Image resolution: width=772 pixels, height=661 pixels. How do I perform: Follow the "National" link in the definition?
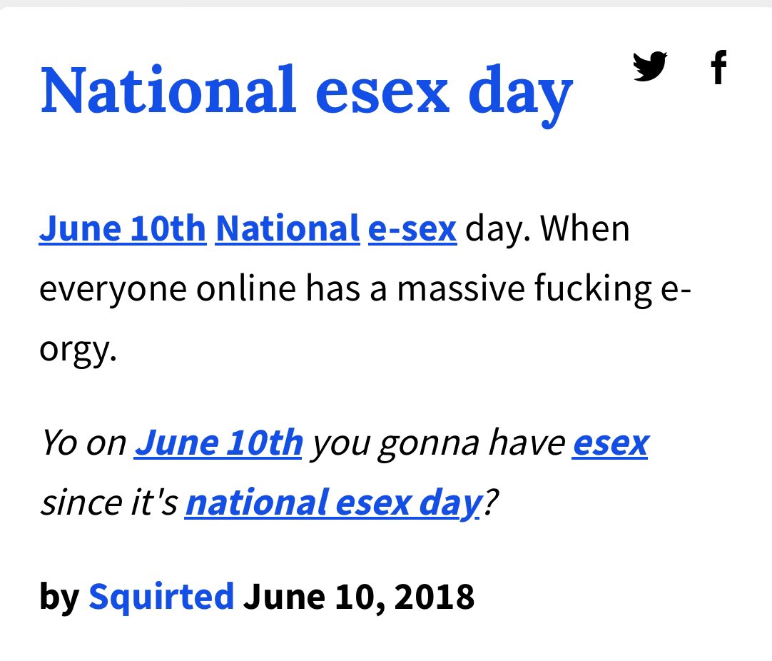288,230
